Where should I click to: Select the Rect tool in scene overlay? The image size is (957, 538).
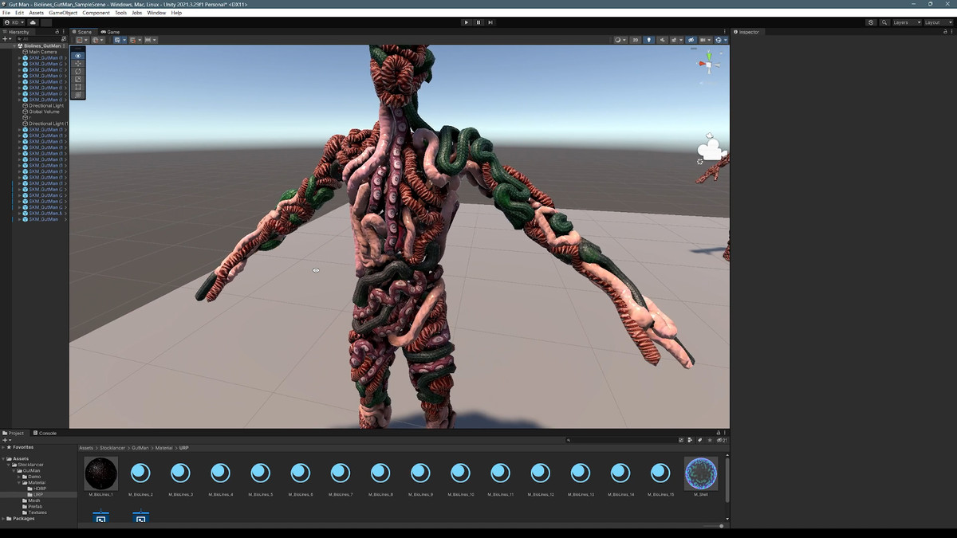[x=77, y=87]
